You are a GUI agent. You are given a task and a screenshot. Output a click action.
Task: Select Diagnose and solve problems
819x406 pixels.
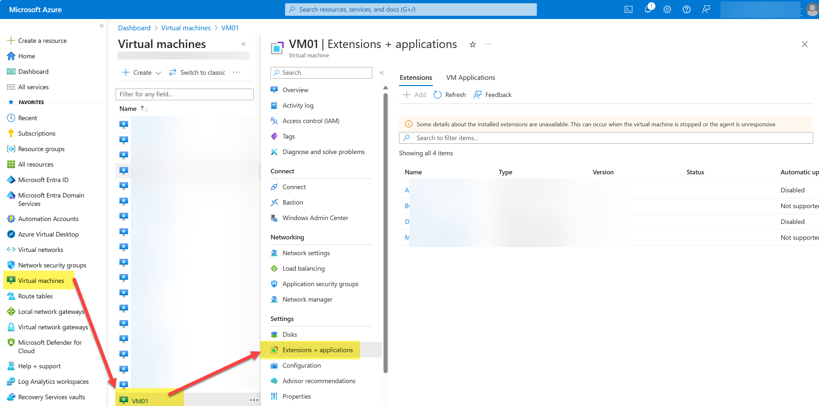[323, 151]
